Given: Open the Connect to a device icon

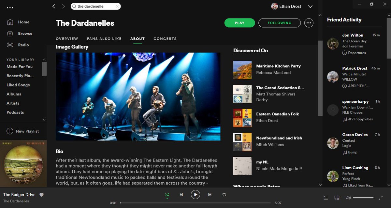Looking at the screenshot, I should pyautogui.click(x=337, y=198).
